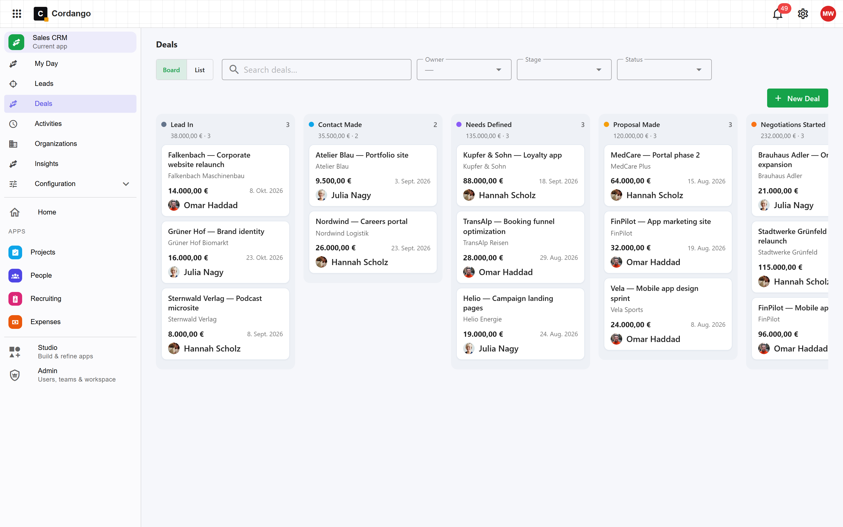This screenshot has height=527, width=843.
Task: Open the Status filter dropdown
Action: coord(664,70)
